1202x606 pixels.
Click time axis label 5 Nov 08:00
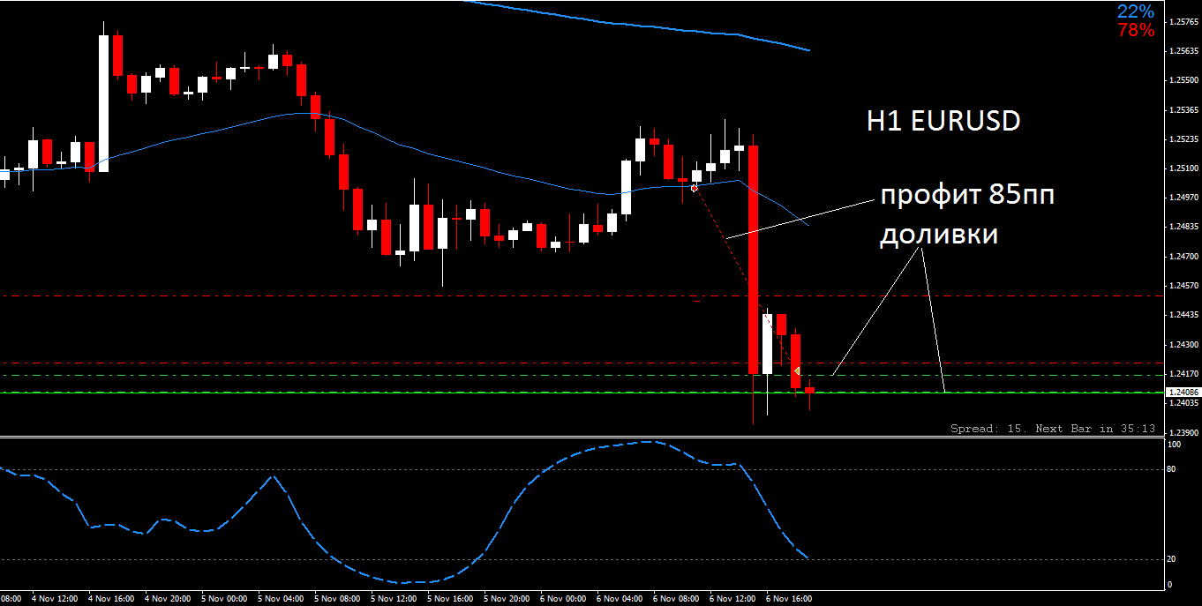click(339, 599)
